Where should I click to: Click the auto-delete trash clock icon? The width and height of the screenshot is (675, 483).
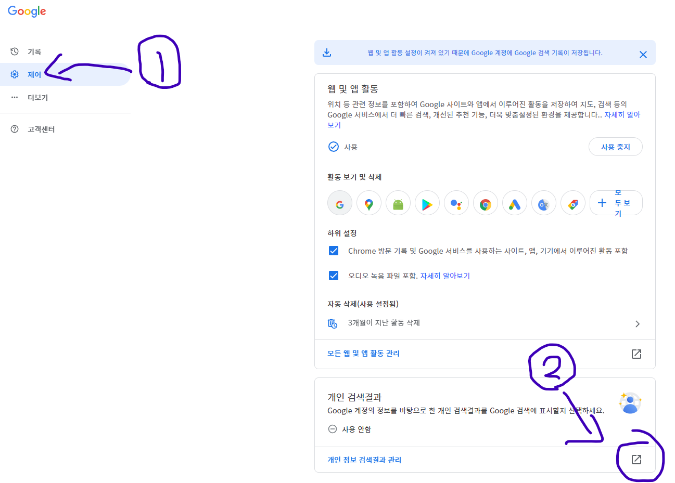pyautogui.click(x=333, y=323)
